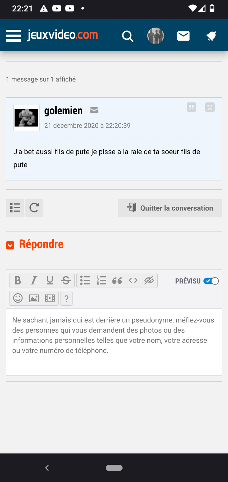The height and width of the screenshot is (482, 228).
Task: Collapse the Répondre section
Action: tap(10, 245)
